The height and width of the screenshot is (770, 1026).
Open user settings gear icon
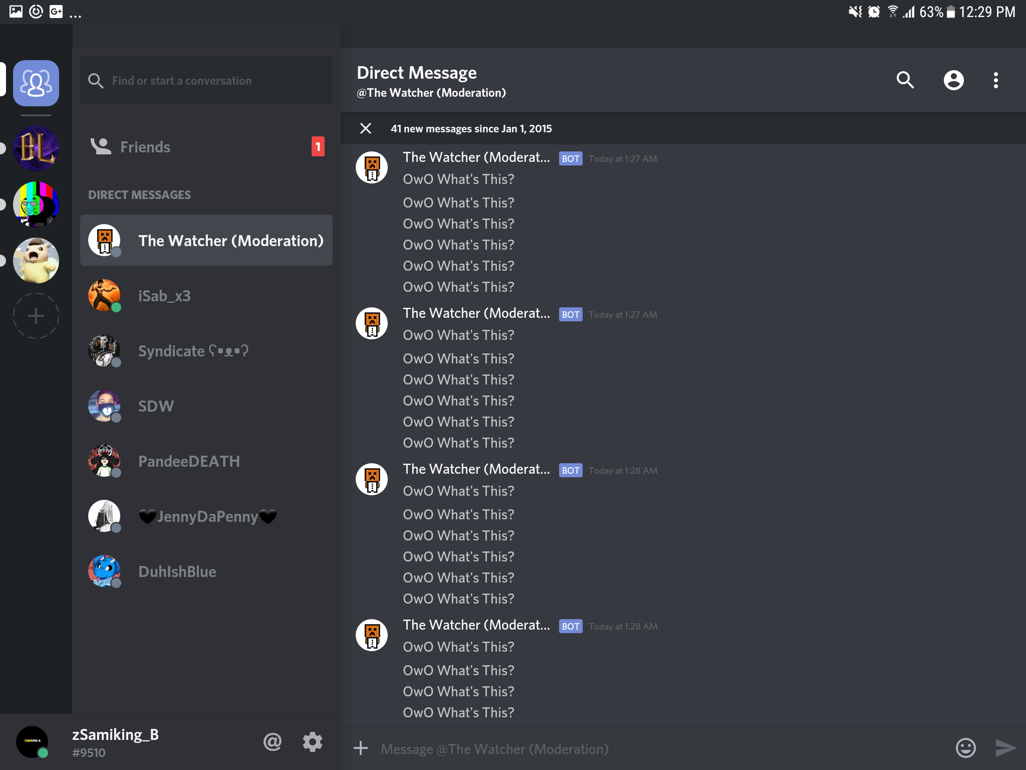point(313,741)
